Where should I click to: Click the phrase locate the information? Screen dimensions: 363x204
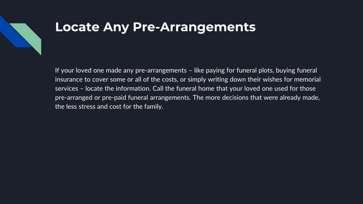[118, 88]
